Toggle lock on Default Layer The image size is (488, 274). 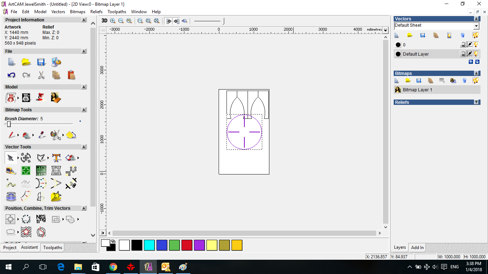tap(463, 54)
